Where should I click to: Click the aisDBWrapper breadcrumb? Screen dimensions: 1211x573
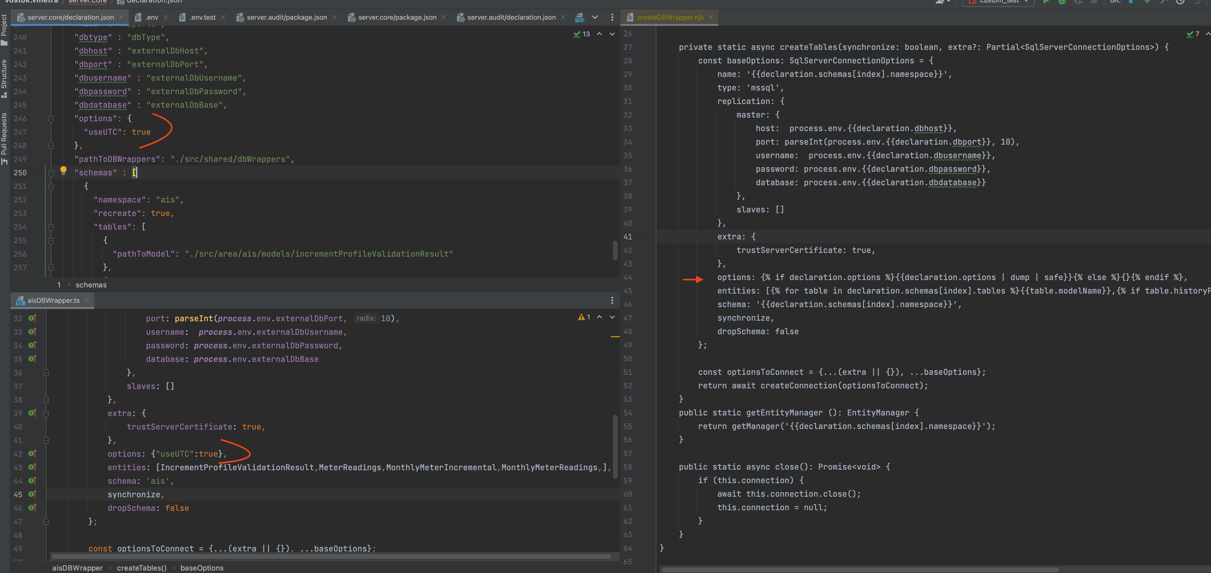(x=78, y=568)
